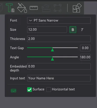The image size is (97, 108).
Task: Click the Text Gap slider handle
Action: click(52, 50)
